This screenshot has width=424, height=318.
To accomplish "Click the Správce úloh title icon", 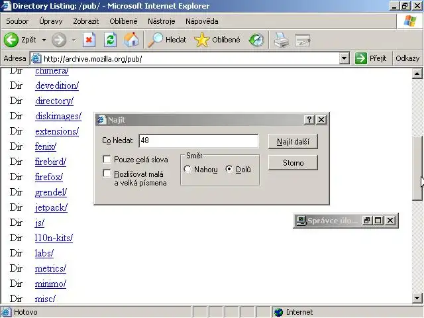I will (x=301, y=221).
